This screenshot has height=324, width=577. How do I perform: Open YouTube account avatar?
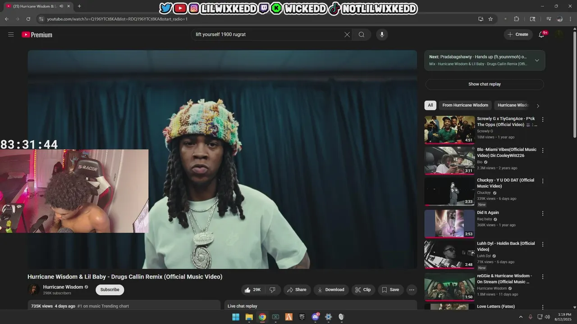click(x=559, y=35)
